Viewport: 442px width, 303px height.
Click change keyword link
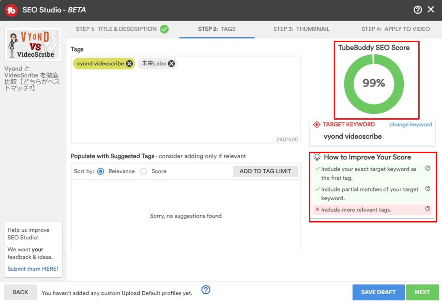tap(411, 124)
